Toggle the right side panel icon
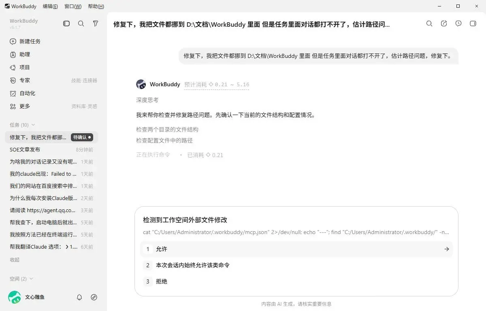The width and height of the screenshot is (486, 311). pos(473,23)
